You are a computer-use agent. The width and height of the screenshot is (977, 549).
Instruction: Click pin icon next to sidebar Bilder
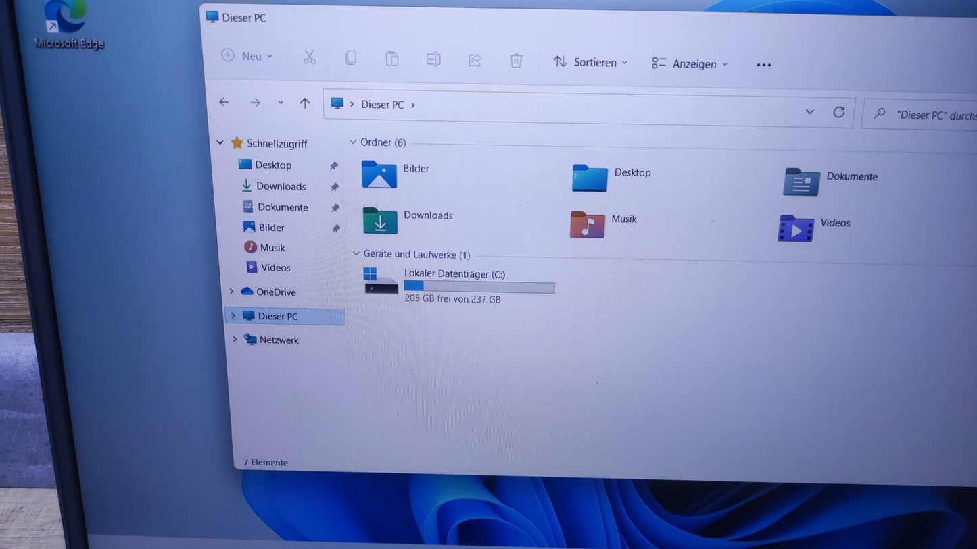point(335,229)
